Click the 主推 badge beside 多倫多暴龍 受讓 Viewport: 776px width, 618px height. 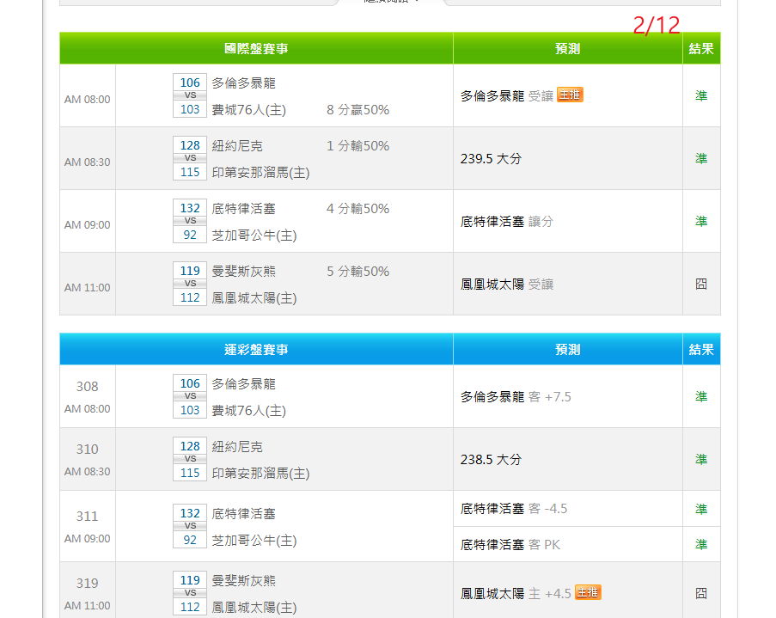[x=570, y=95]
